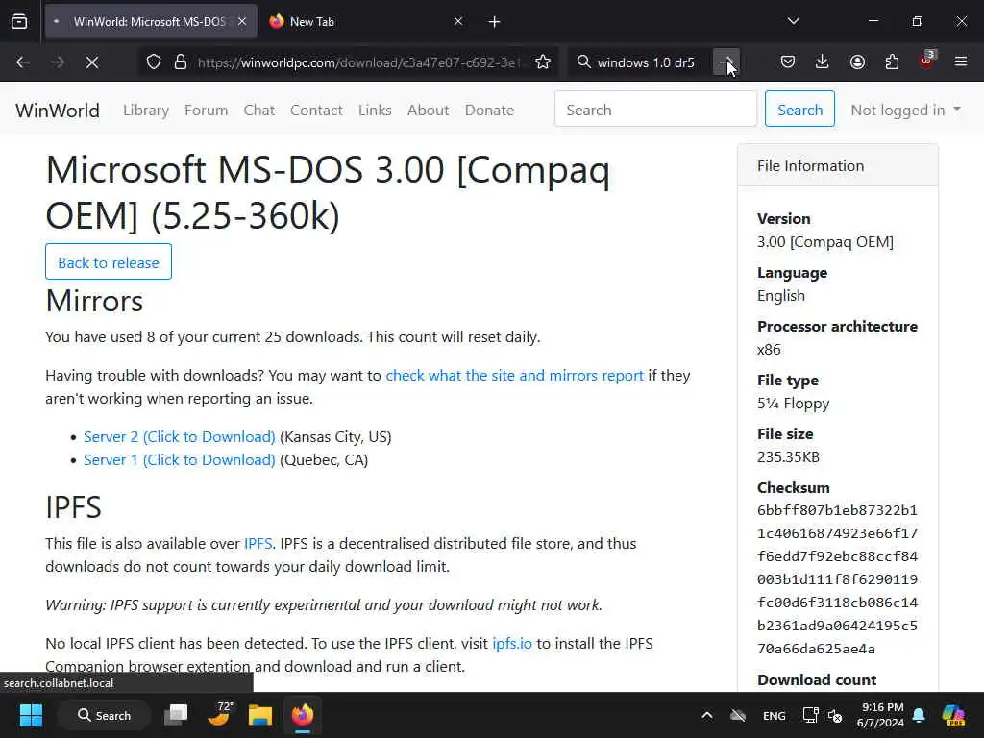This screenshot has width=984, height=738.
Task: Select version text 3.00 [Compaq OEM]
Action: [x=825, y=241]
